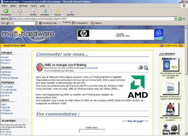Click the English version link

(171, 46)
